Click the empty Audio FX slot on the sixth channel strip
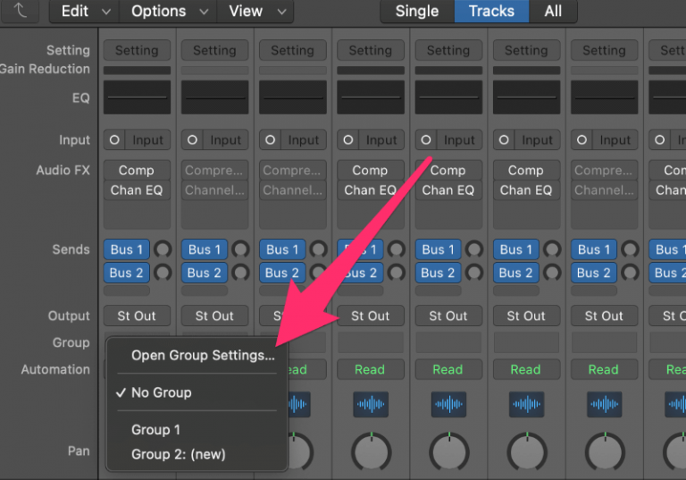Viewport: 686px width, 480px height. (526, 215)
